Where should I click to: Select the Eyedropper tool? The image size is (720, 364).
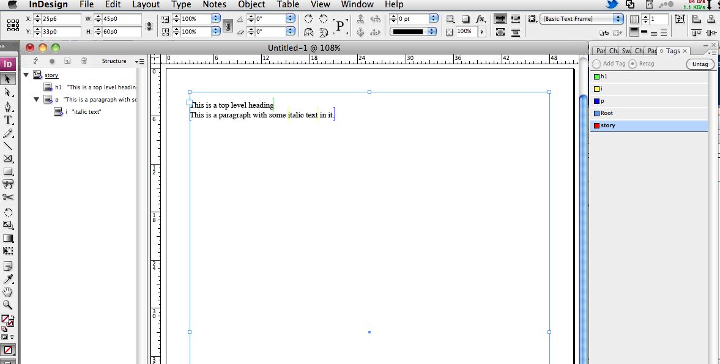[x=7, y=279]
